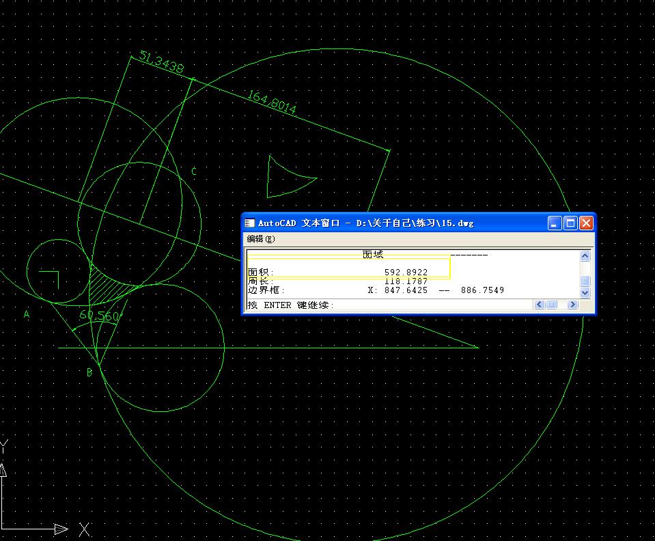
Task: Click the right scroll arrow beside the command line
Action: tap(573, 305)
